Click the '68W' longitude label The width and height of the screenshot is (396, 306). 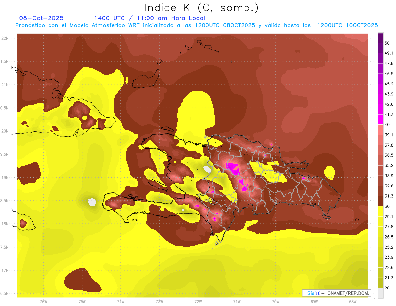point(353,302)
